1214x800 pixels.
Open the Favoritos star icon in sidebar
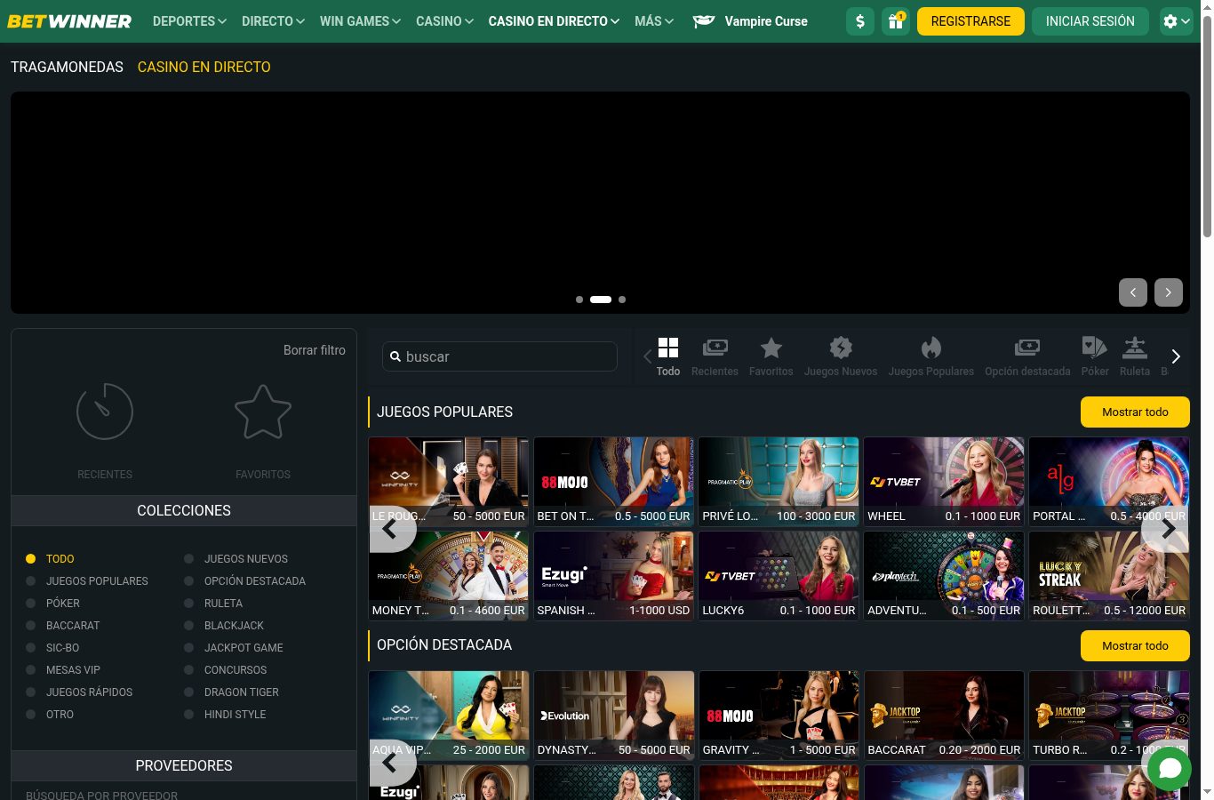point(263,412)
